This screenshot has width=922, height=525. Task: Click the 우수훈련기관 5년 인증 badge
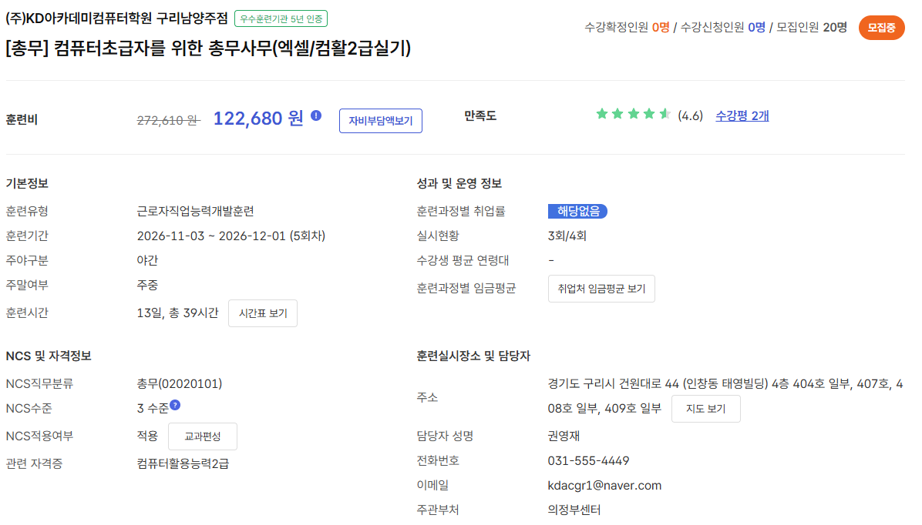click(281, 18)
